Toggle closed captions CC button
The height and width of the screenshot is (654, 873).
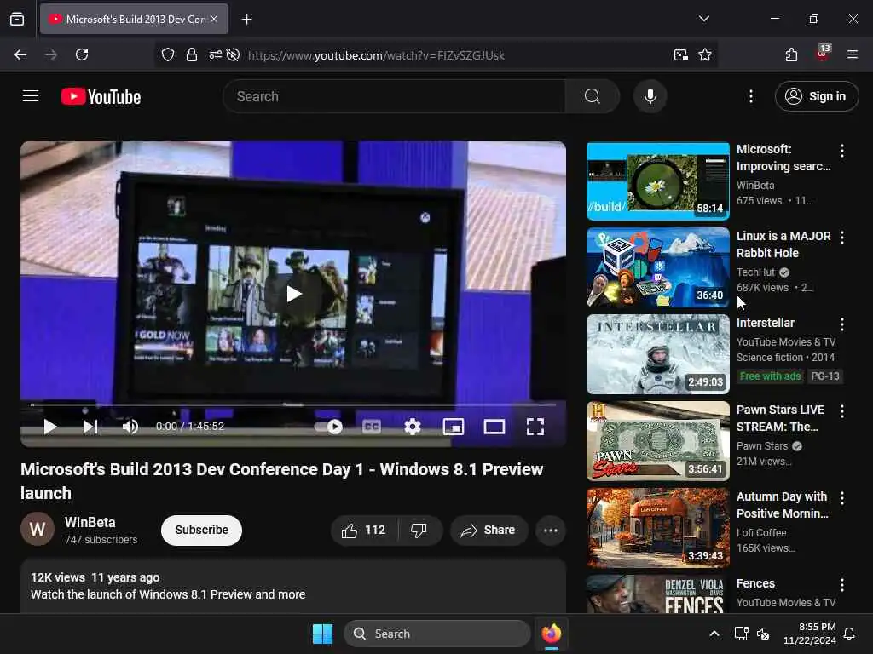click(372, 427)
